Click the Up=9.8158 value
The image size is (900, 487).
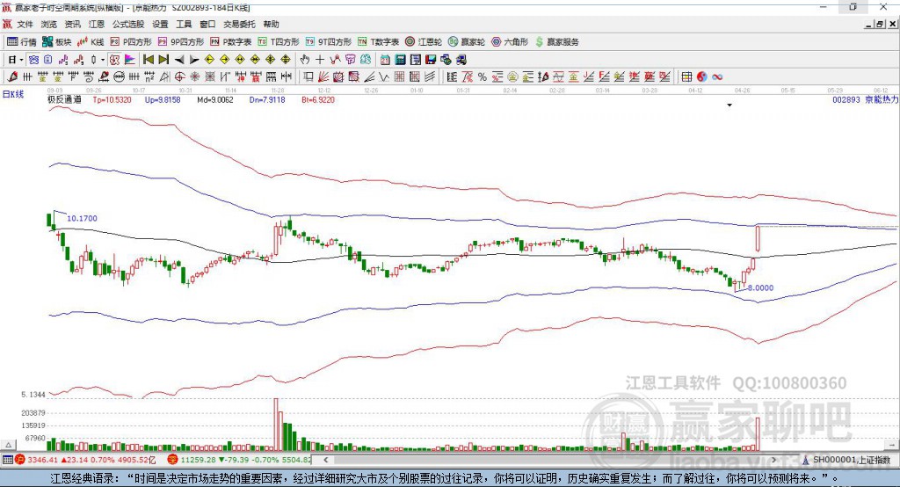point(163,100)
